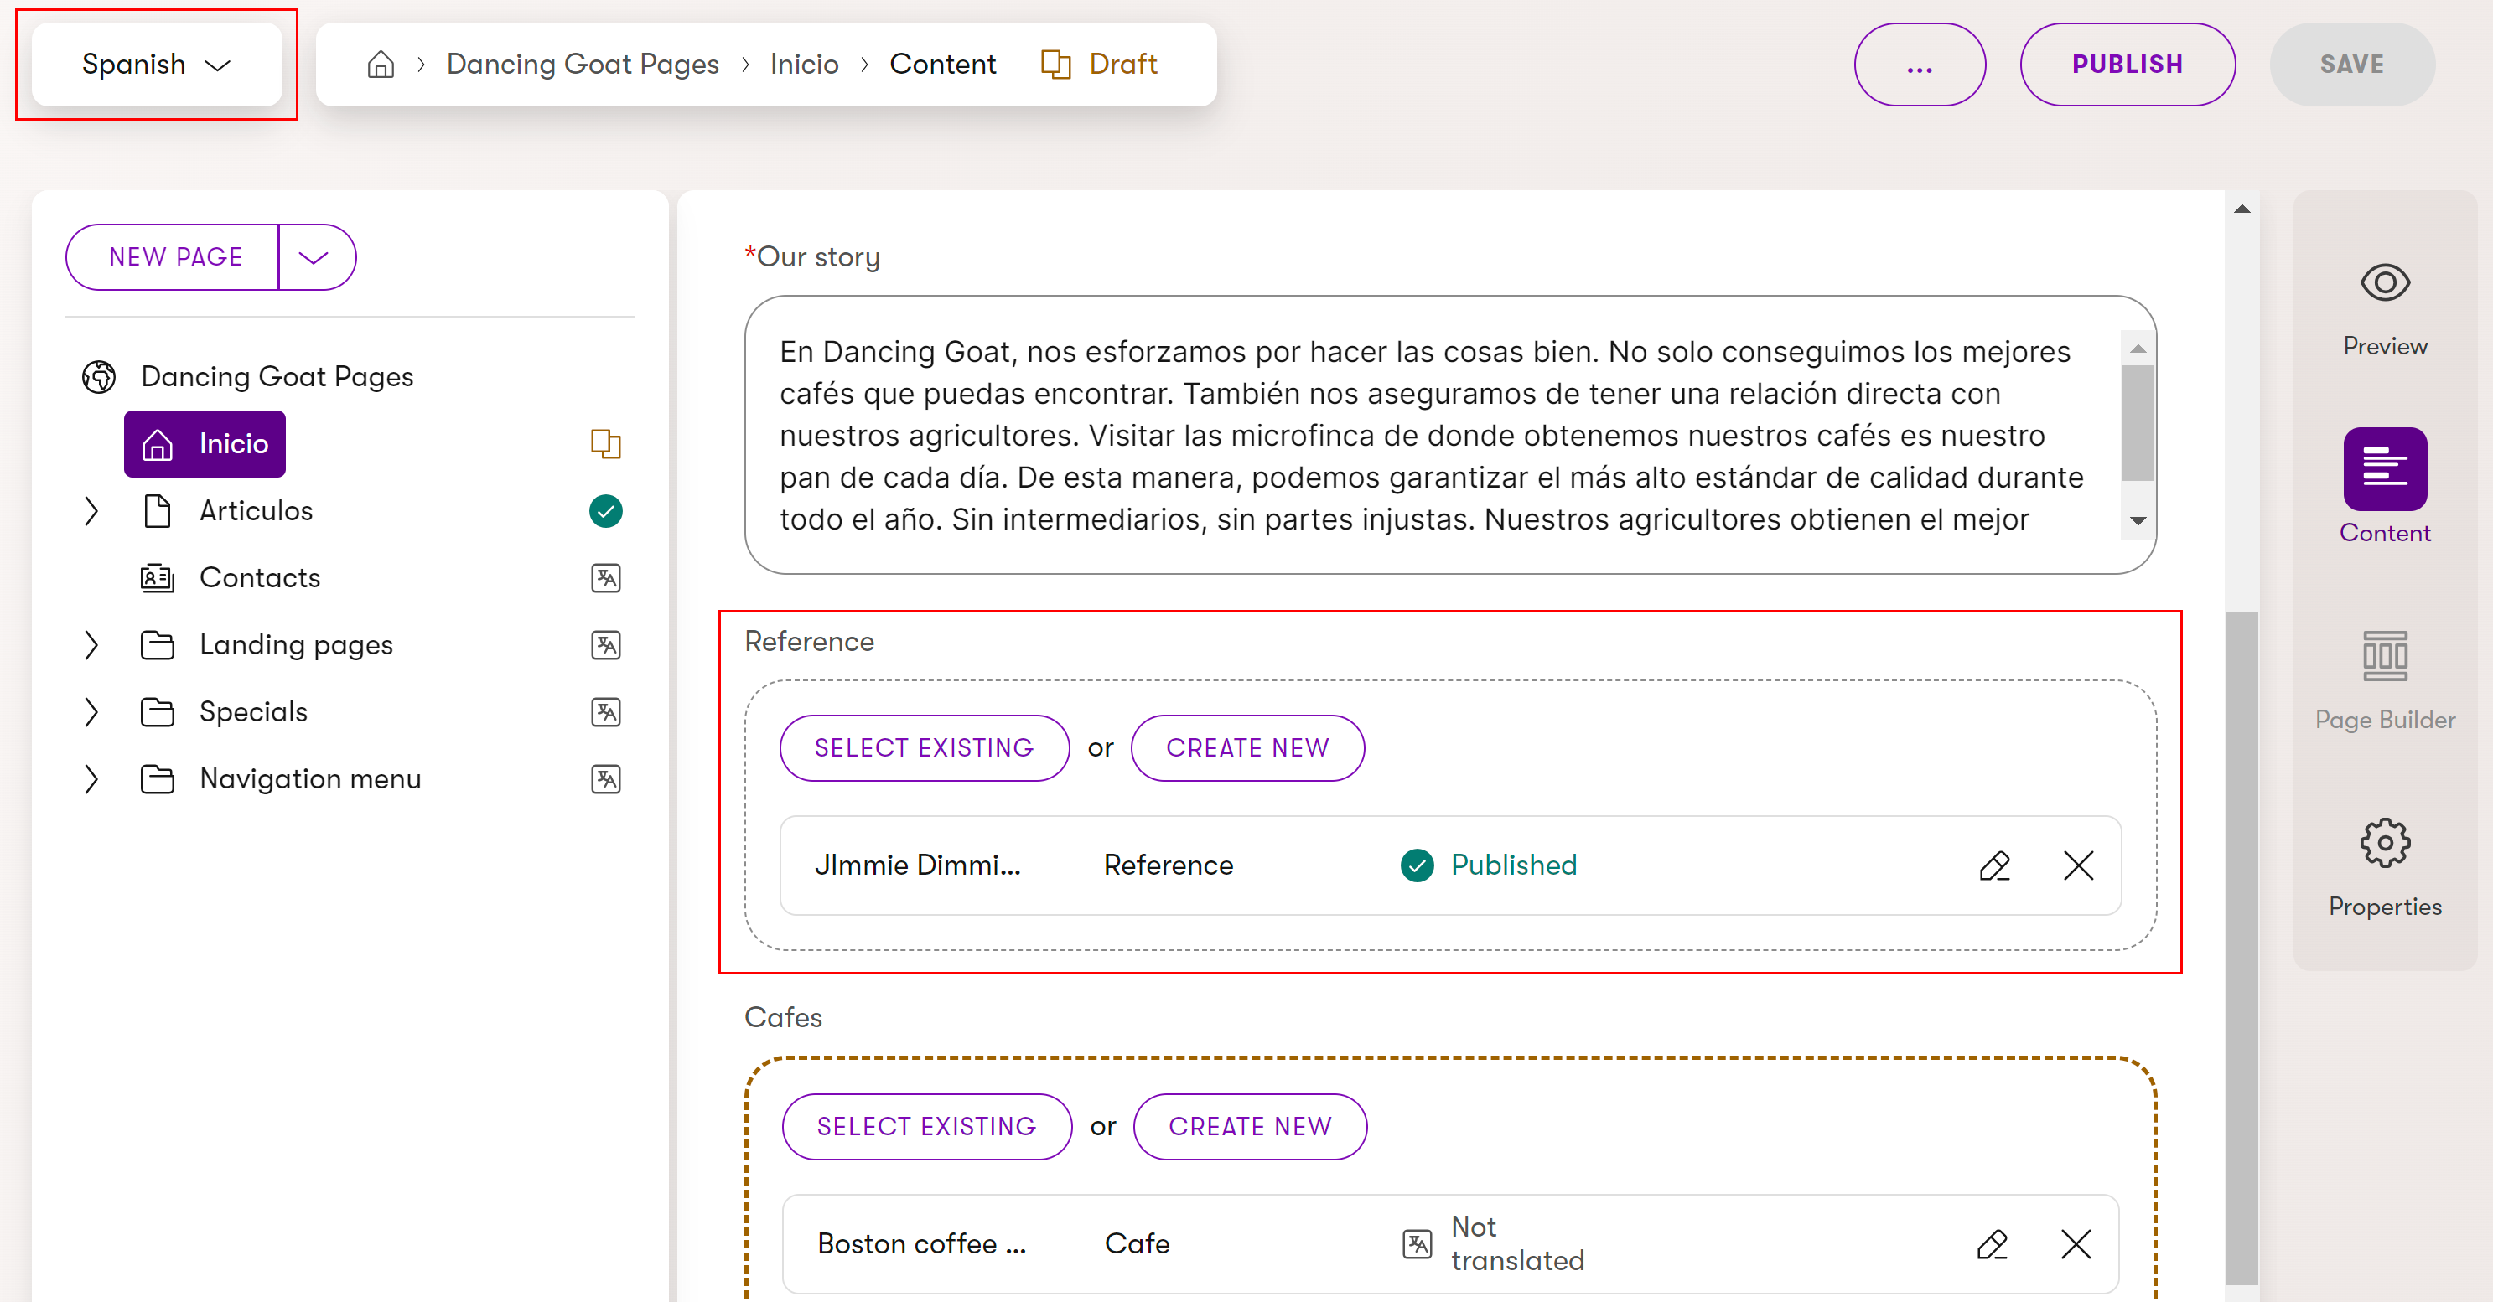
Task: Remove the Boston coffee cafe item
Action: (x=2076, y=1243)
